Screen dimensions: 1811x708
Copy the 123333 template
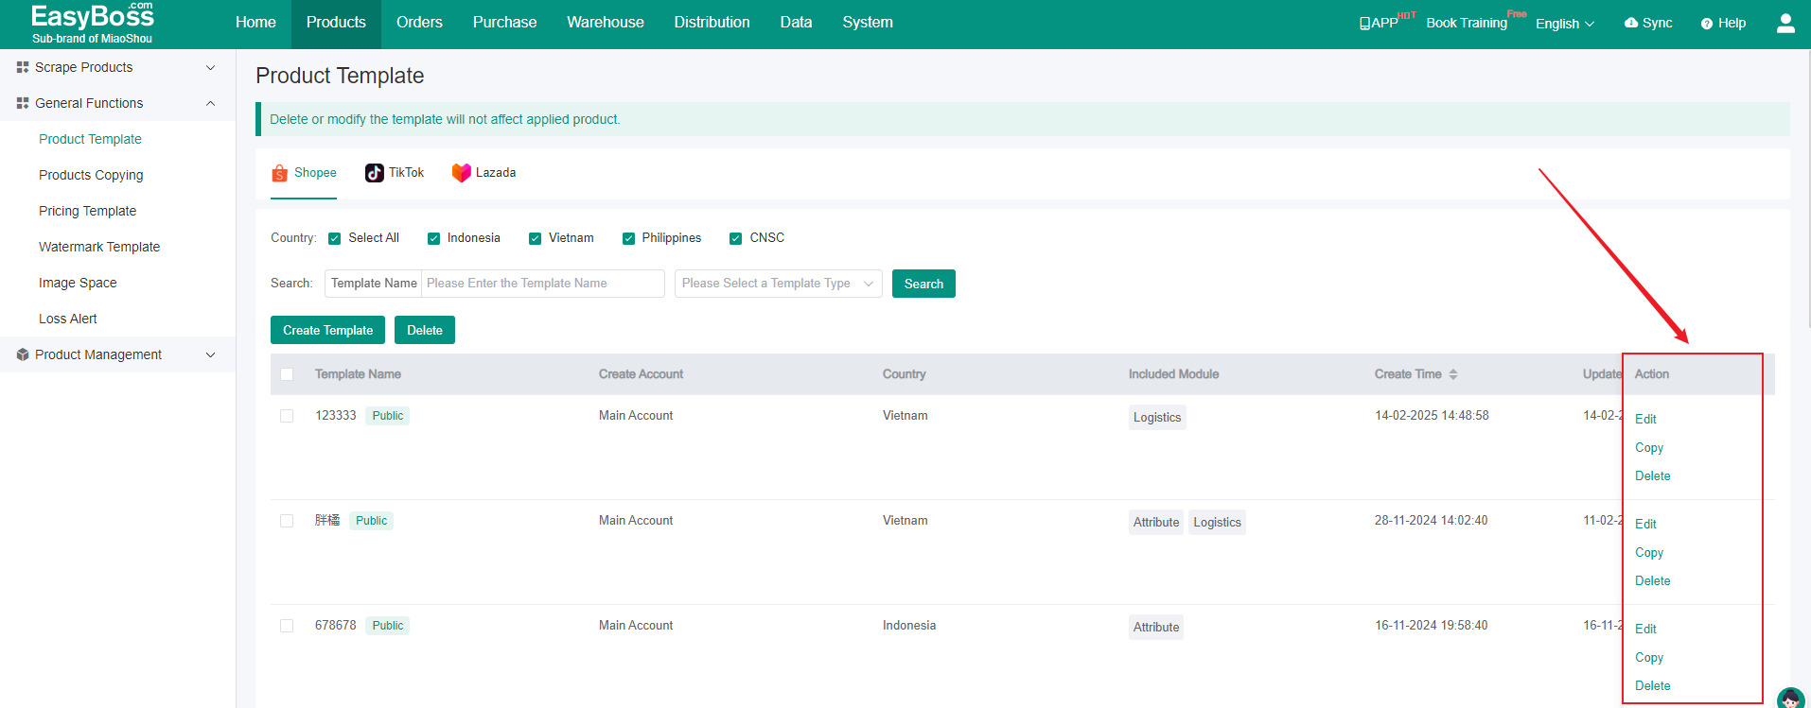coord(1649,447)
